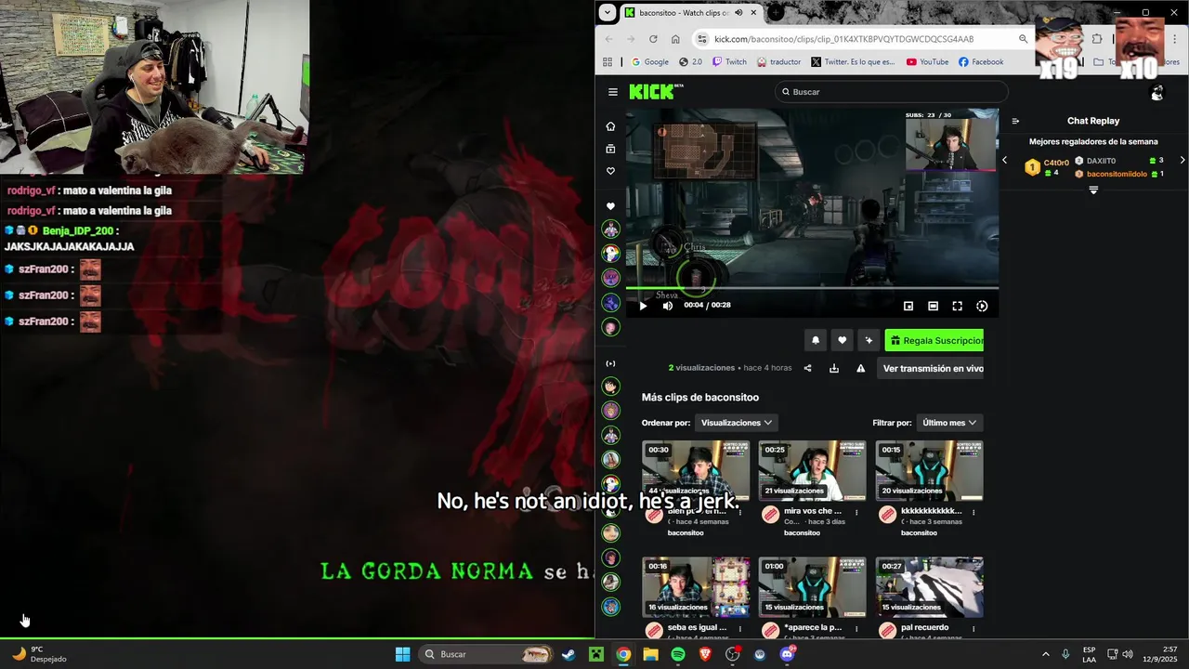
Task: Open Brave browser from the taskbar
Action: click(705, 654)
